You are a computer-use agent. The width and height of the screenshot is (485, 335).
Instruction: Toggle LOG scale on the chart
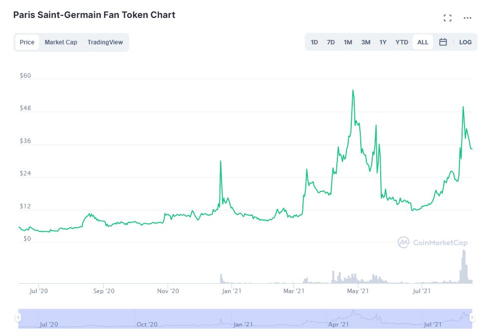[x=465, y=42]
